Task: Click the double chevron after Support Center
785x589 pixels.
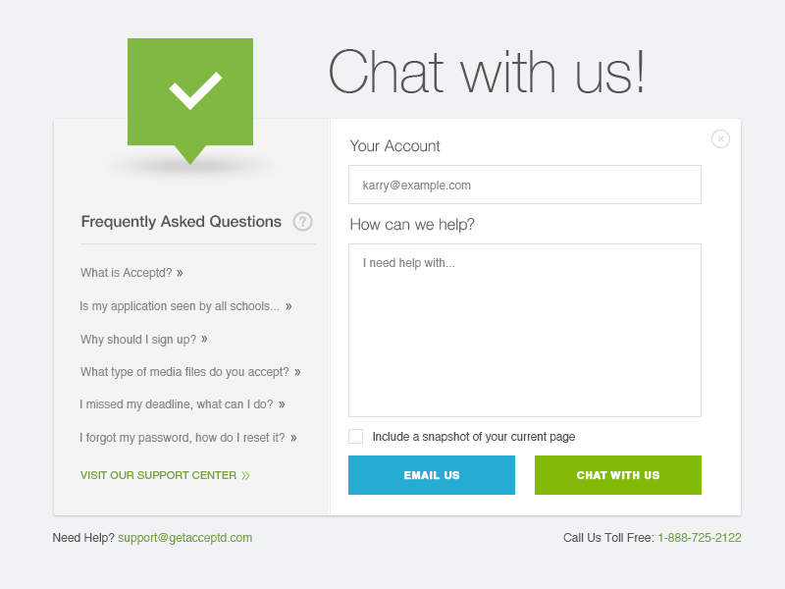Action: click(x=245, y=476)
